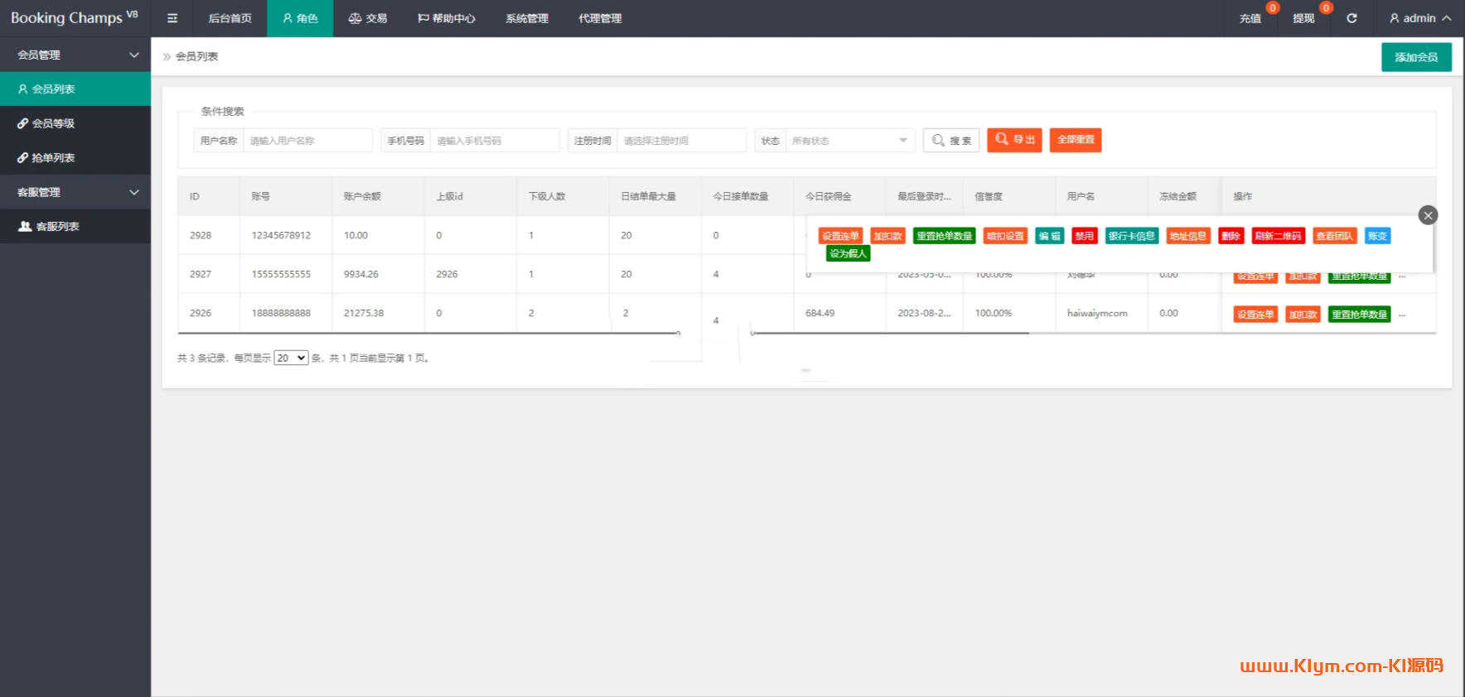This screenshot has width=1465, height=697.
Task: Click the 提现 withdrawal notification badge
Action: (x=1326, y=8)
